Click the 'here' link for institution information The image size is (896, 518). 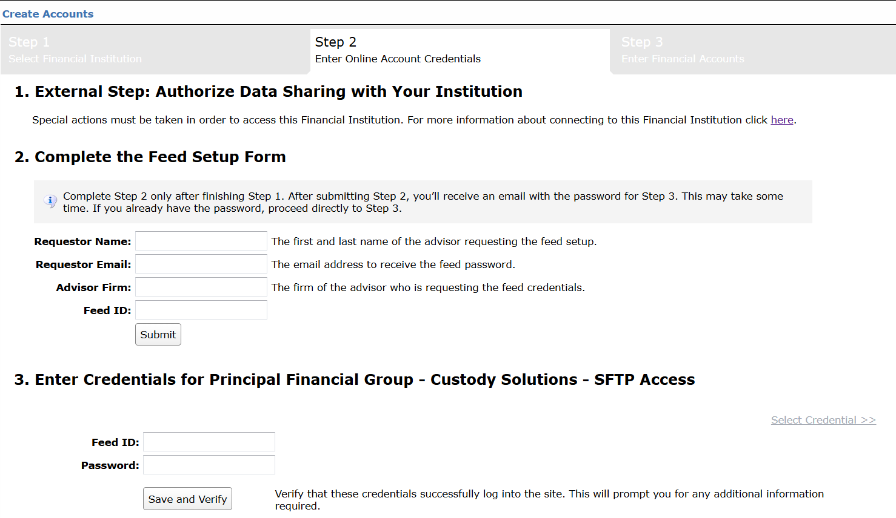pyautogui.click(x=781, y=120)
